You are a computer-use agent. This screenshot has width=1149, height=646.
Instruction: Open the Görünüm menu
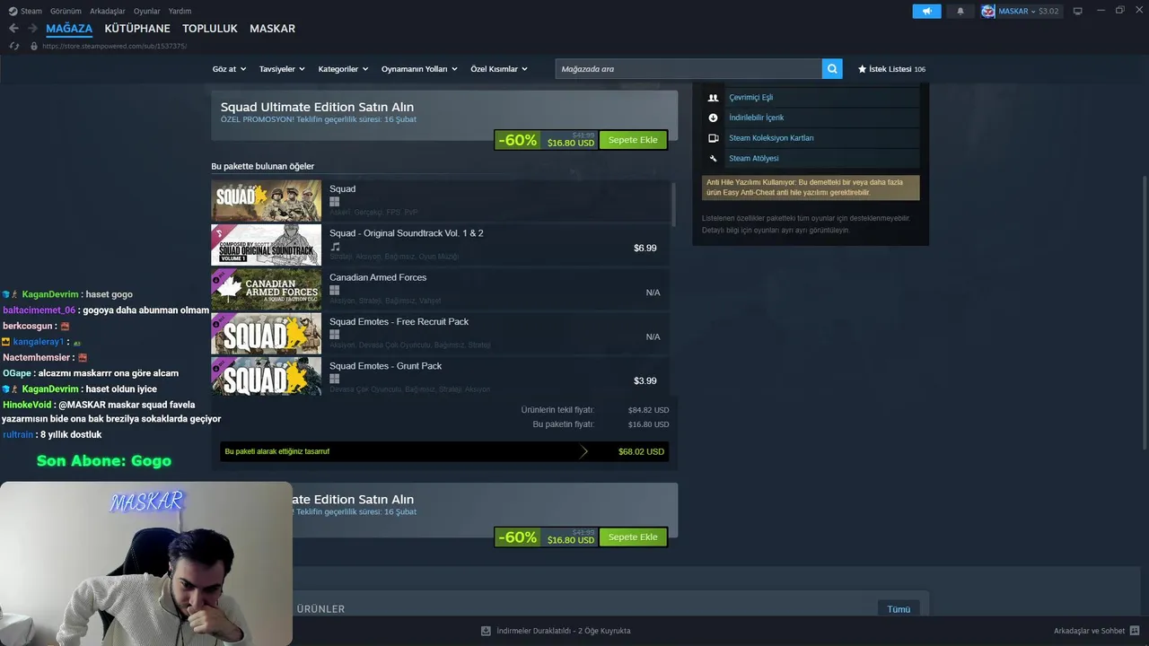66,11
